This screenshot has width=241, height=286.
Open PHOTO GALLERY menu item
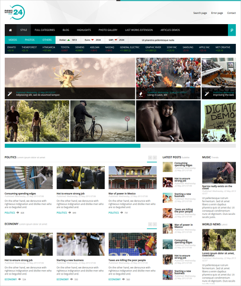click(x=108, y=30)
